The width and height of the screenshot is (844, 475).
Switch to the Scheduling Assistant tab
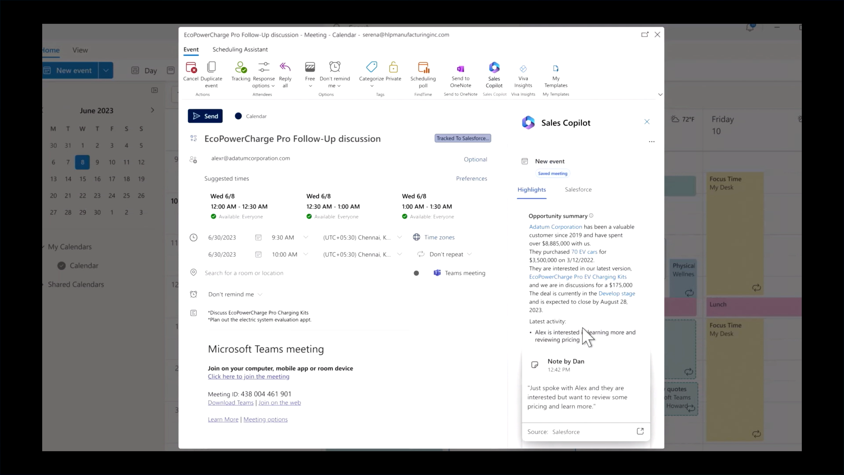(x=240, y=49)
